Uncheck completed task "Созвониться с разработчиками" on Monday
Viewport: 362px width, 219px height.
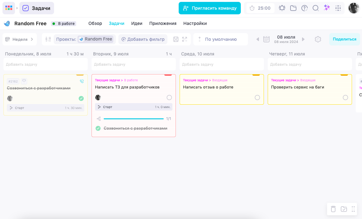click(x=81, y=98)
